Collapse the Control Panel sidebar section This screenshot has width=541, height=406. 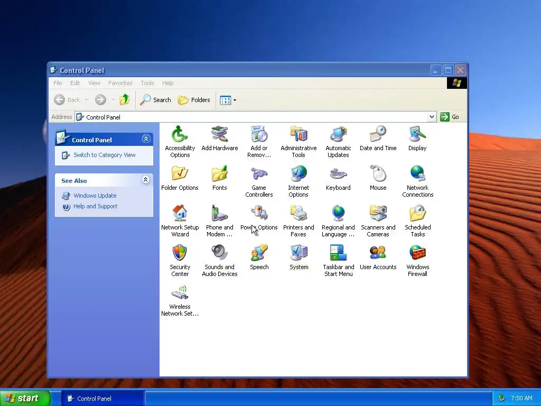click(x=146, y=139)
